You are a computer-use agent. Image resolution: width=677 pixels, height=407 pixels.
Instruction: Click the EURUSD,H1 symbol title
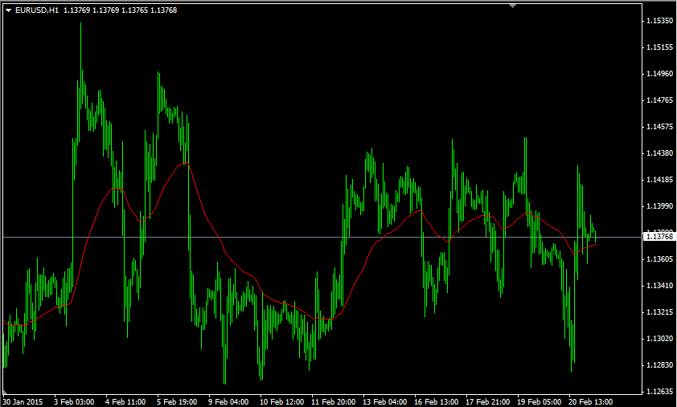(37, 10)
